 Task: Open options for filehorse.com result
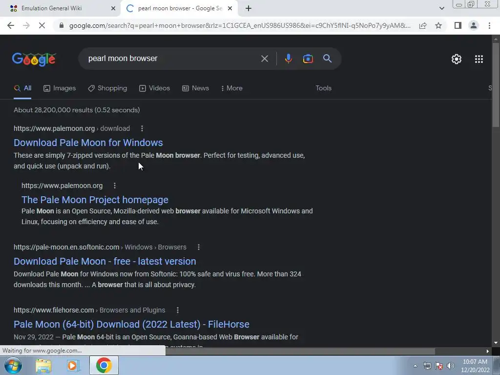[178, 310]
